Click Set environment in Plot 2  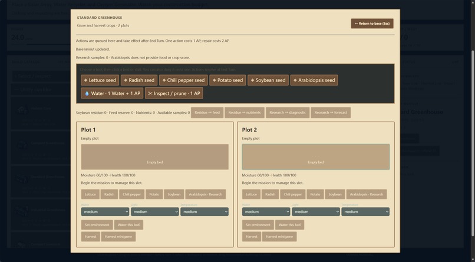[x=258, y=225]
